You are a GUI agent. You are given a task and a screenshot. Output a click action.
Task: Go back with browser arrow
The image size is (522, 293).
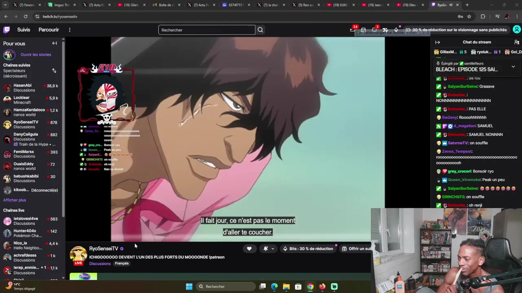6,17
